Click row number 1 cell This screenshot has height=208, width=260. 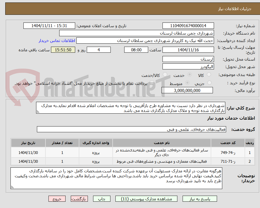[x=250, y=153]
